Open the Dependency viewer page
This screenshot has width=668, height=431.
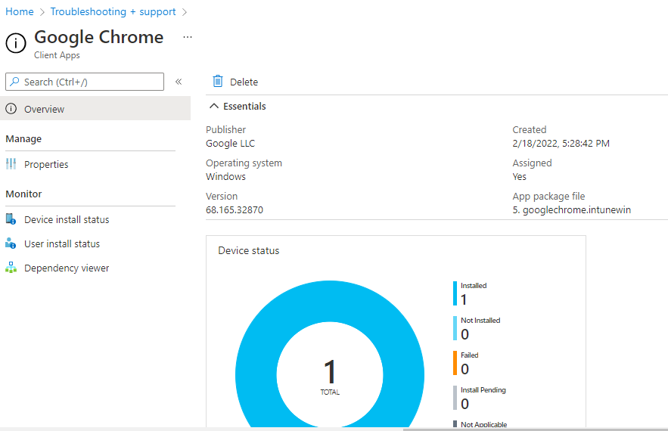(x=67, y=268)
